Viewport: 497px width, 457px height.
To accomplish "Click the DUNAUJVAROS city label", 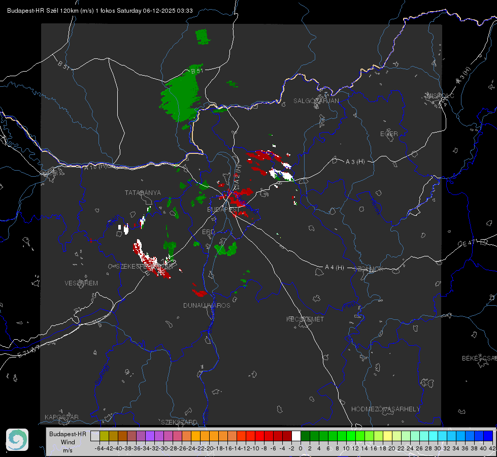I will pos(207,305).
